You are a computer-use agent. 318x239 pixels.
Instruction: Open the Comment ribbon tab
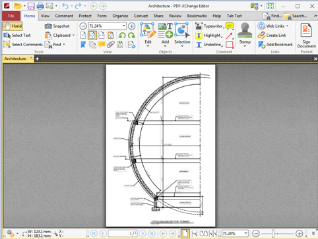[64, 16]
